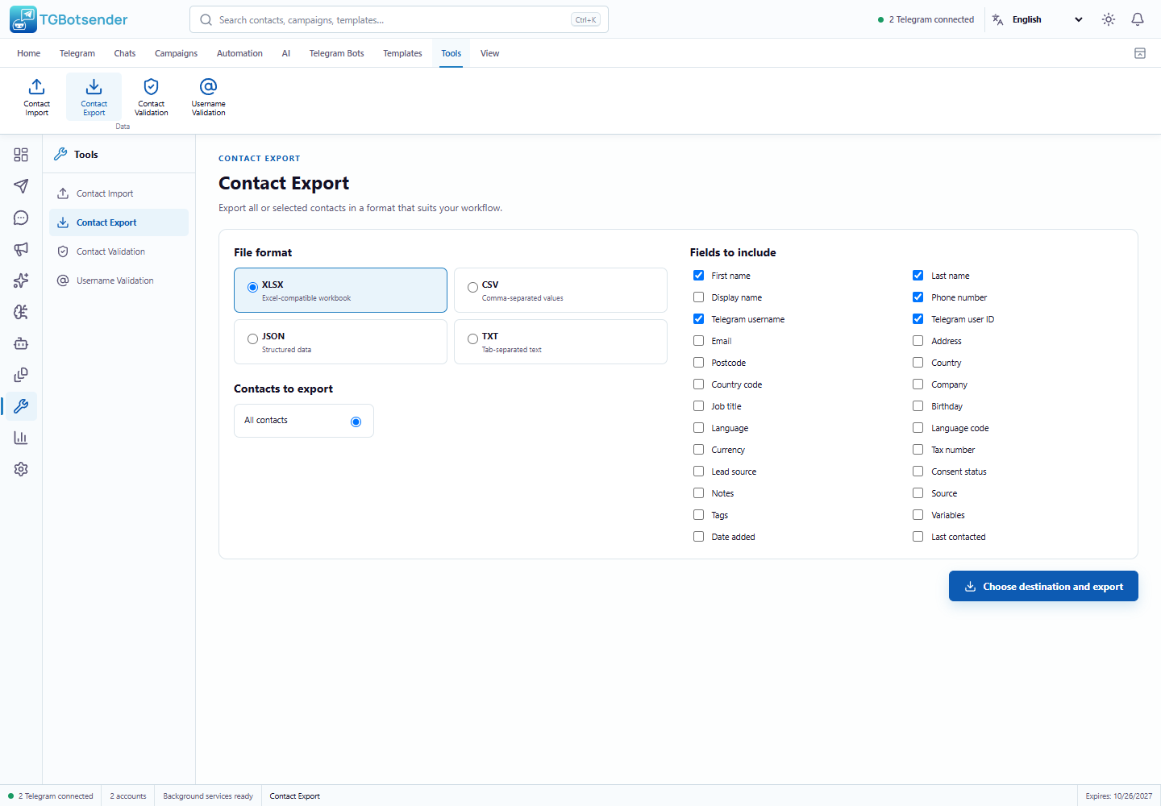Screen dimensions: 1161x806
Task: Uncheck the Last name field
Action: click(918, 276)
